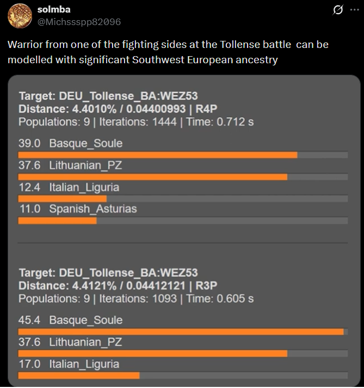This screenshot has height=388, width=364.
Task: Click the second Target DEU_Tollense_BA:WEZ53 heading
Action: pyautogui.click(x=108, y=272)
